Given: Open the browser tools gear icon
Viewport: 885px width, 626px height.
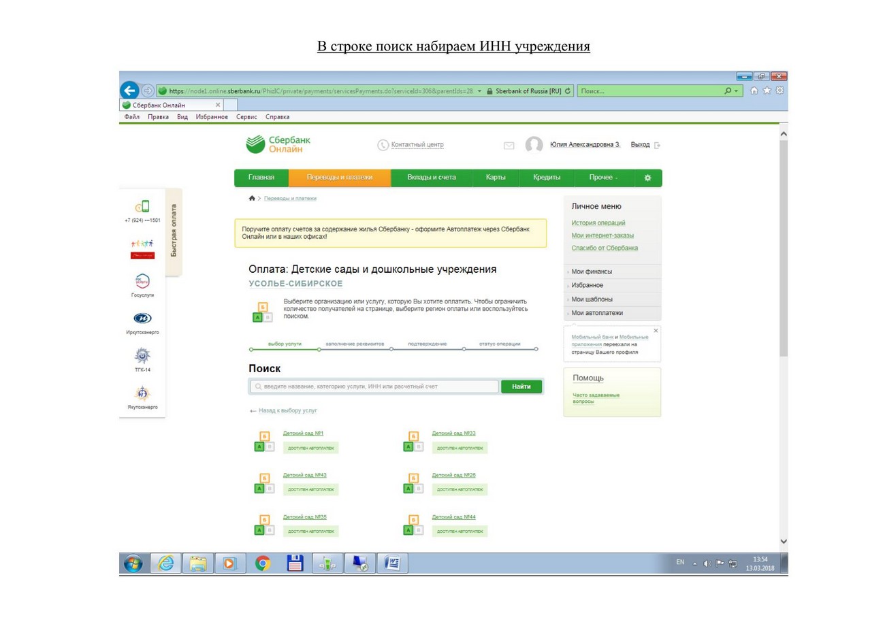Looking at the screenshot, I should (781, 90).
